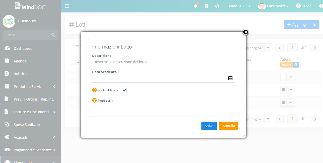Open the notifications bell icon
This screenshot has height=163, width=323.
click(x=196, y=6)
